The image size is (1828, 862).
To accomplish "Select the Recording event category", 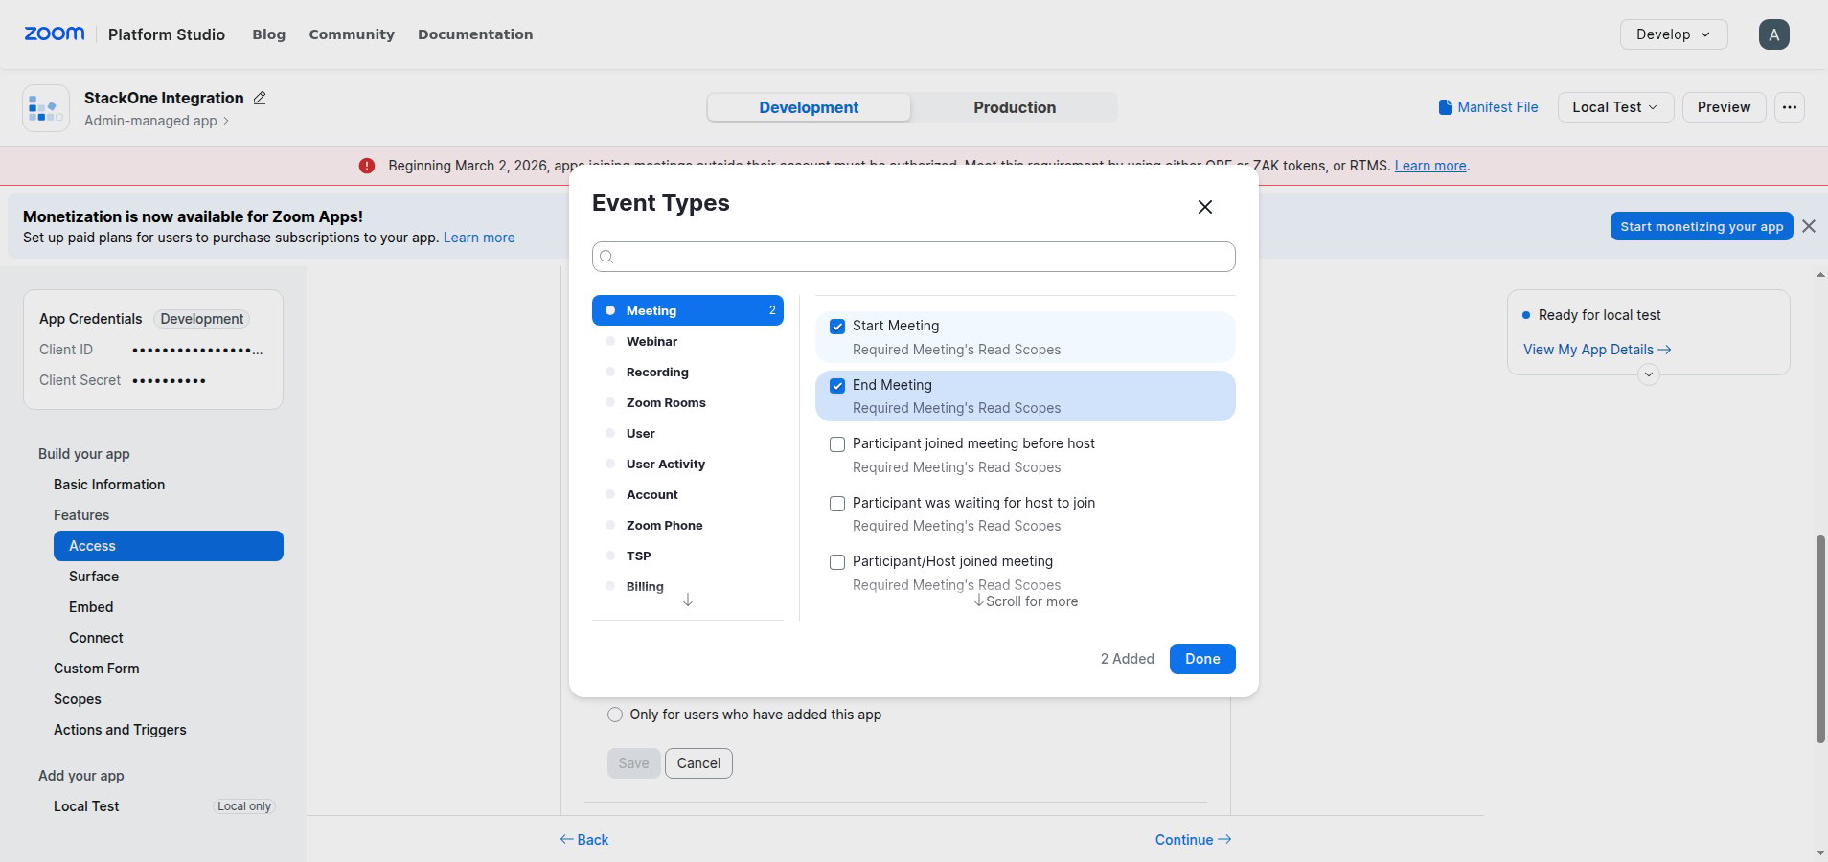I will (x=688, y=372).
